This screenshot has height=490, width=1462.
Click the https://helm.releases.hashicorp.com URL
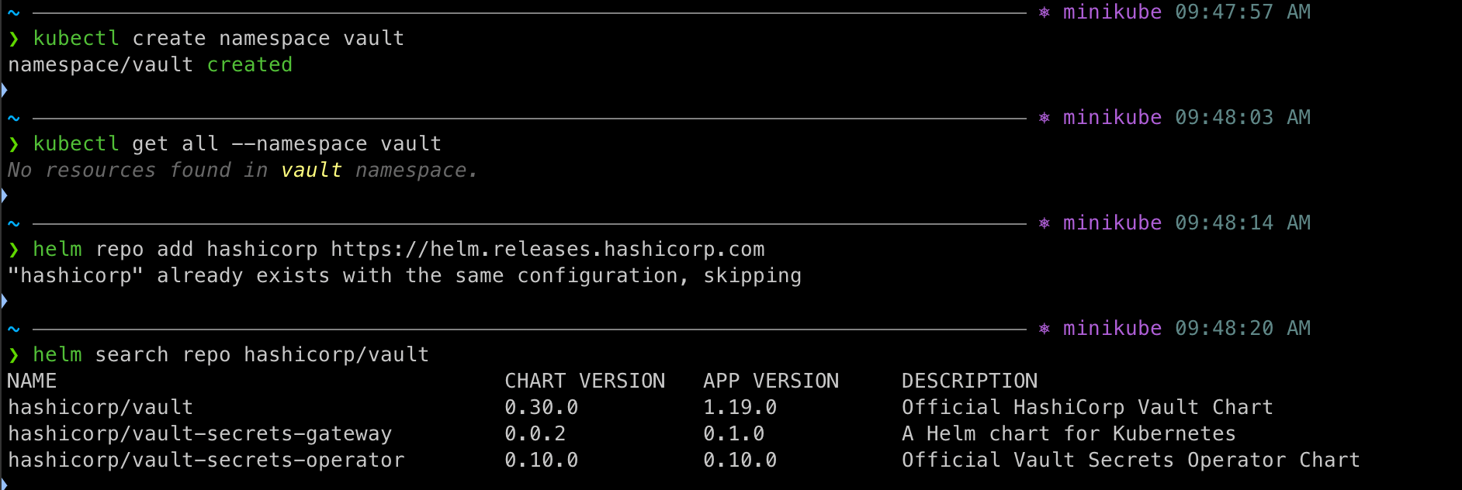(548, 250)
